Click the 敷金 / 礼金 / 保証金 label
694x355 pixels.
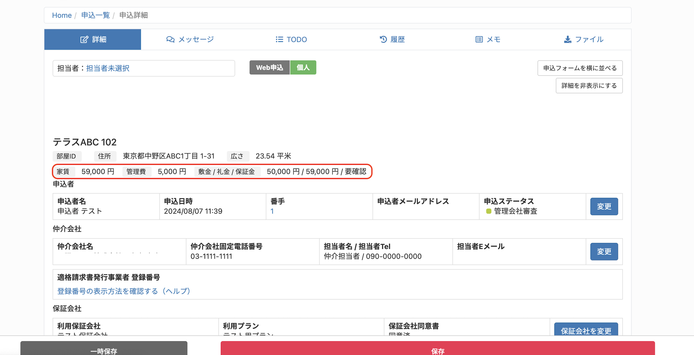pos(227,172)
